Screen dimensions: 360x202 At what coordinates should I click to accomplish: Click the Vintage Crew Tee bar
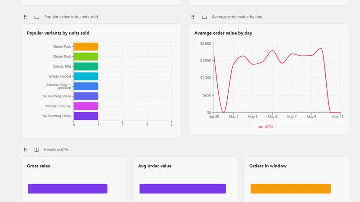tap(86, 106)
